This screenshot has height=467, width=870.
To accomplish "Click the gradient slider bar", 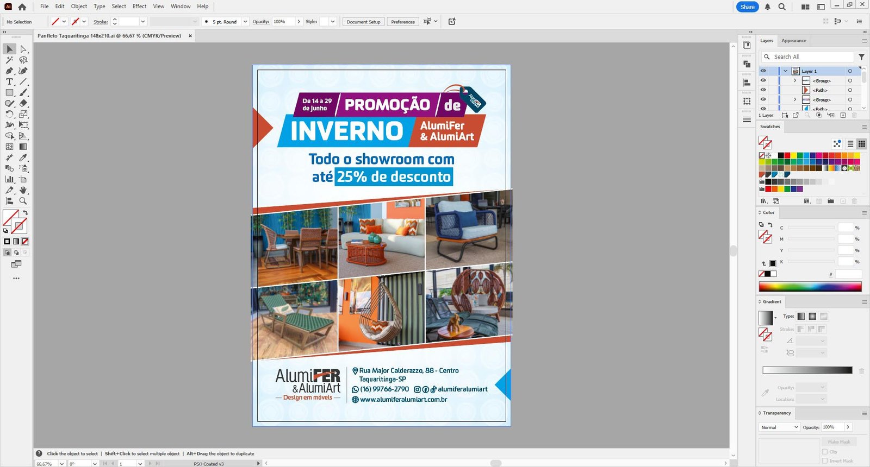I will click(807, 370).
